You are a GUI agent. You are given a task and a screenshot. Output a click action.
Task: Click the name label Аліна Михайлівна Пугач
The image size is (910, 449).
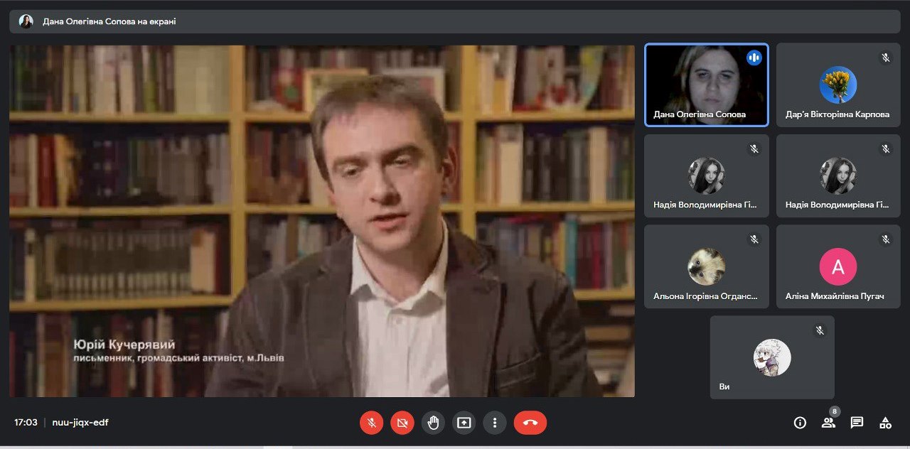click(835, 296)
